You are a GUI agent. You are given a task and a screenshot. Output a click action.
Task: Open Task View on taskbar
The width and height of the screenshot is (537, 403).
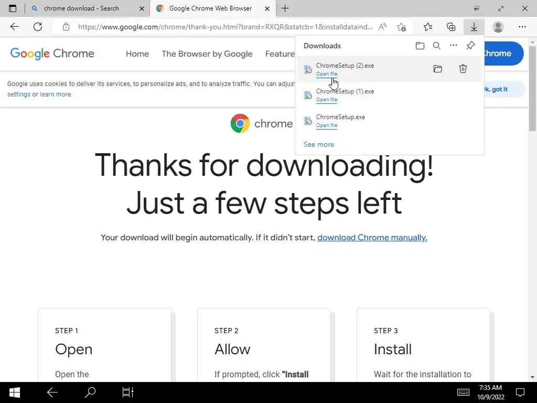pyautogui.click(x=128, y=393)
